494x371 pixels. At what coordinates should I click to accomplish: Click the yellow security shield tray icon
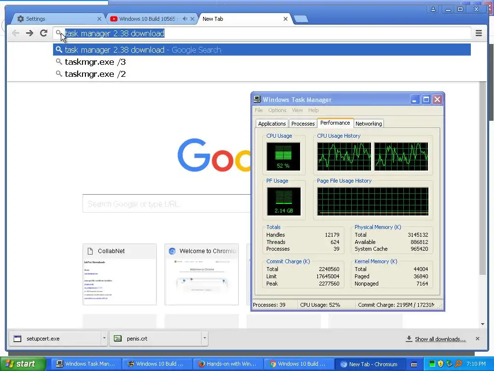coord(440,364)
